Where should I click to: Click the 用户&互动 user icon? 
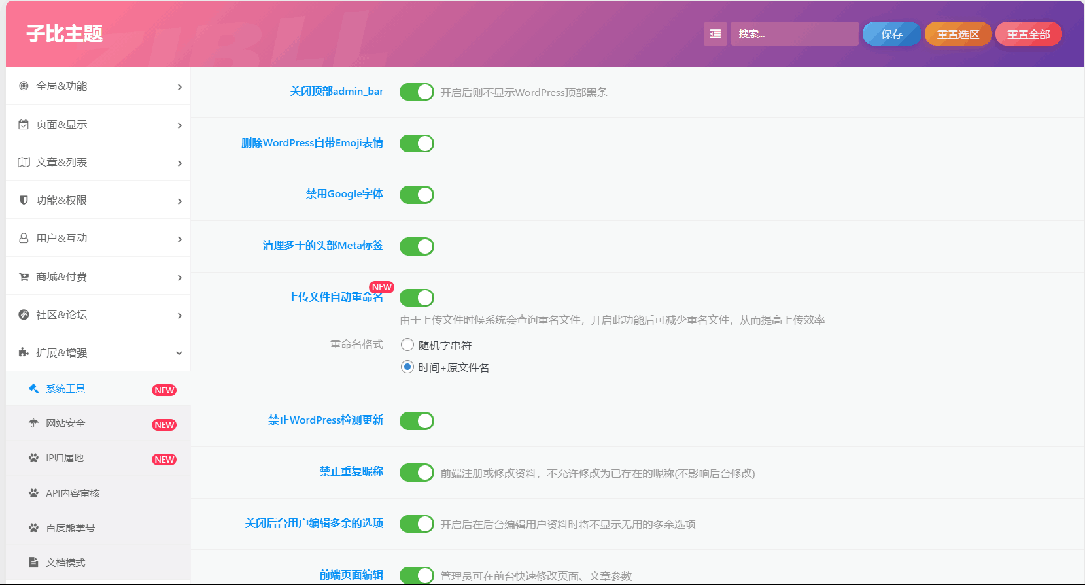click(24, 238)
